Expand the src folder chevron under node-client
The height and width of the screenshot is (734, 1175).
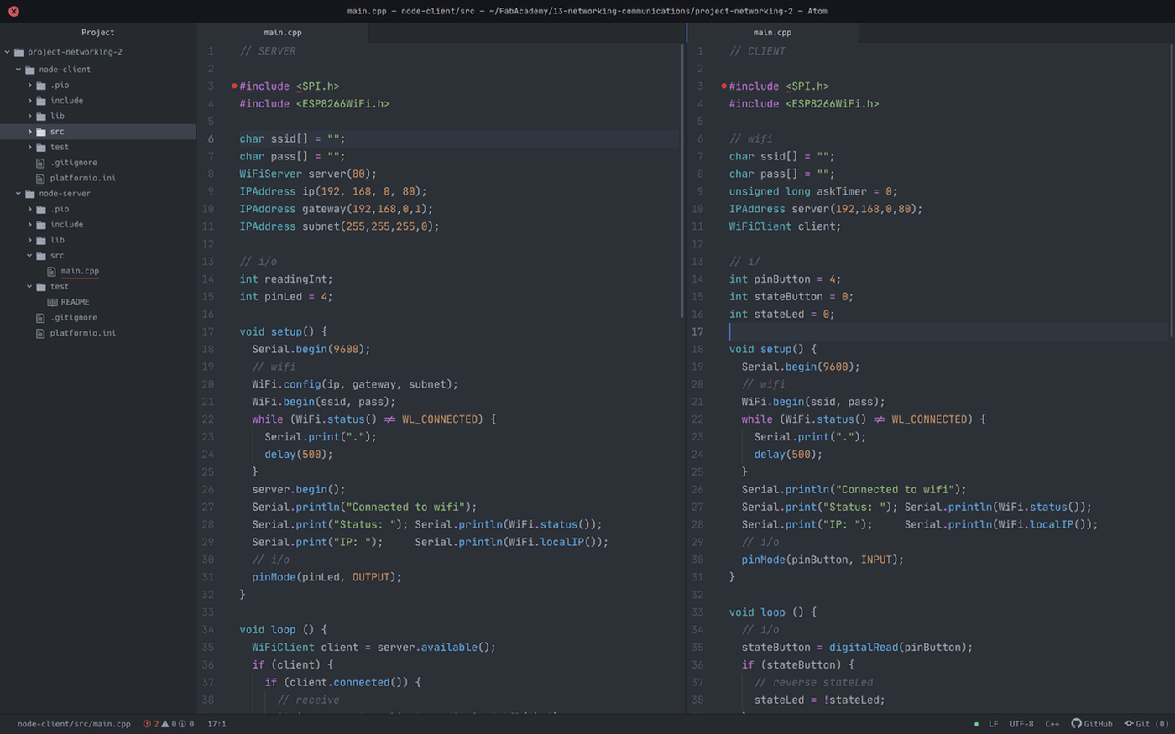pyautogui.click(x=30, y=132)
